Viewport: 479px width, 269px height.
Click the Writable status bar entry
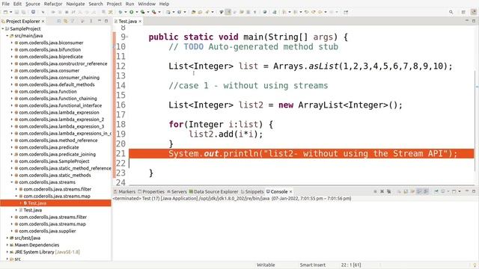point(266,265)
